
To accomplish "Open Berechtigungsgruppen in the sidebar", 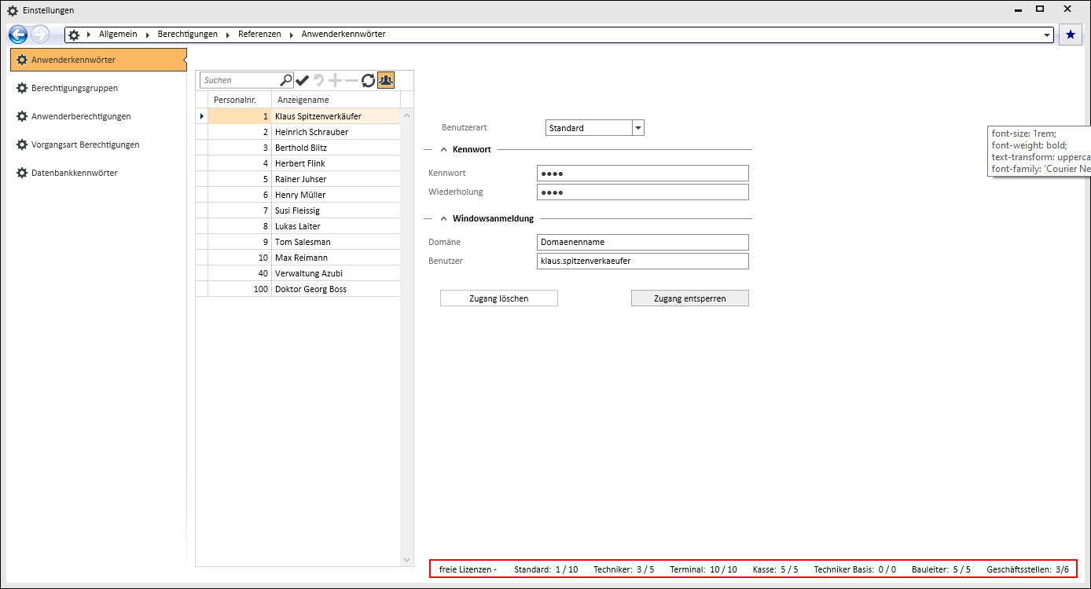I will pyautogui.click(x=75, y=88).
